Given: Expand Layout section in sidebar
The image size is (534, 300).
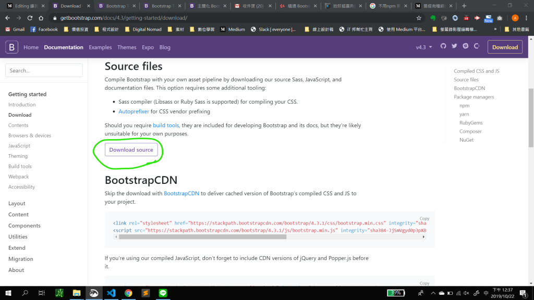Looking at the screenshot, I should (17, 204).
